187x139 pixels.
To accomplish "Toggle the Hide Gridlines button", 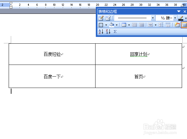I will [184, 25].
